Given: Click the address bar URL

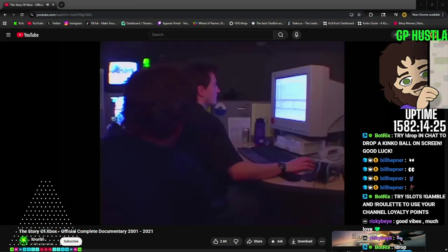Looking at the screenshot, I should pos(64,15).
